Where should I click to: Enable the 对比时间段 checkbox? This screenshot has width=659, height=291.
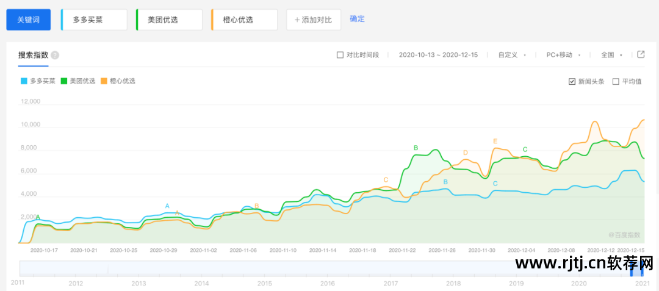tap(340, 55)
